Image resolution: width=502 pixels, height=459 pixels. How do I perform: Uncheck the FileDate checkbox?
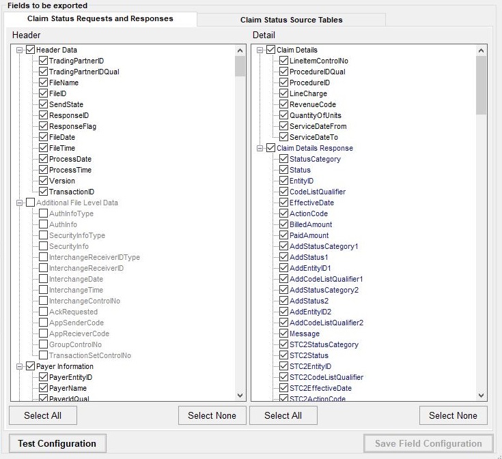tap(43, 137)
